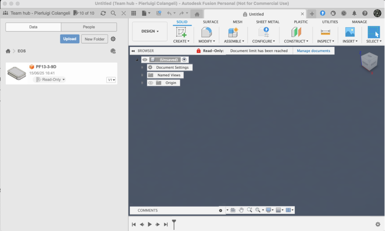
Task: Toggle visibility of the Unsaved component
Action: pos(145,60)
